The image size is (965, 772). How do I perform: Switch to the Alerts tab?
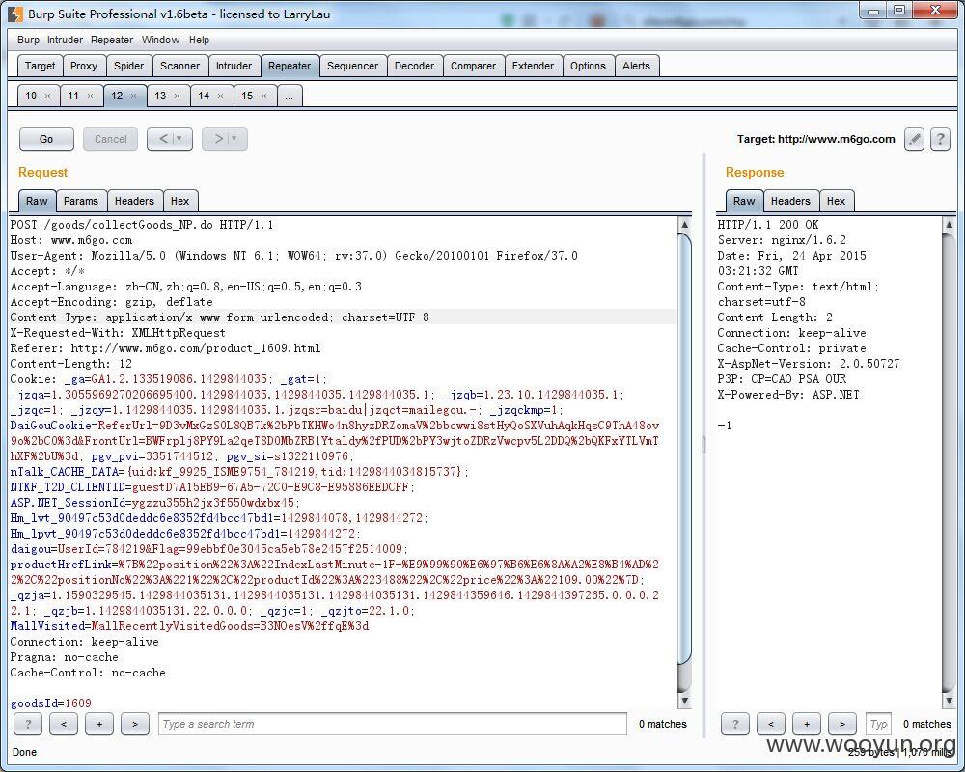click(636, 66)
